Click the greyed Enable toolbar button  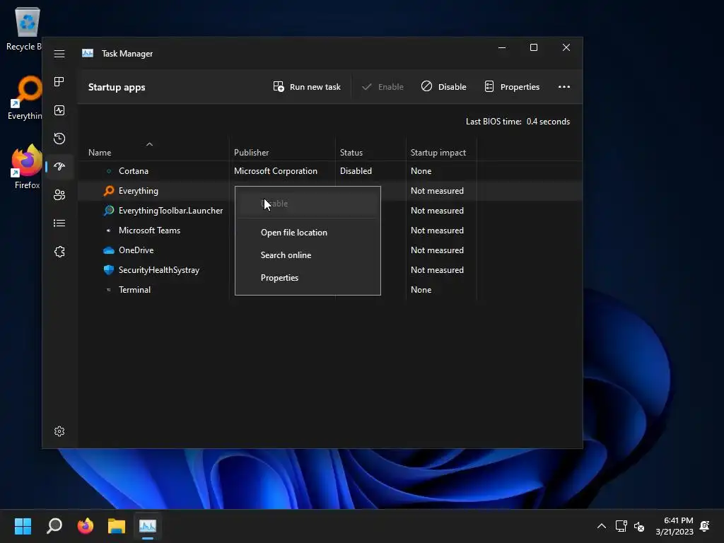383,87
